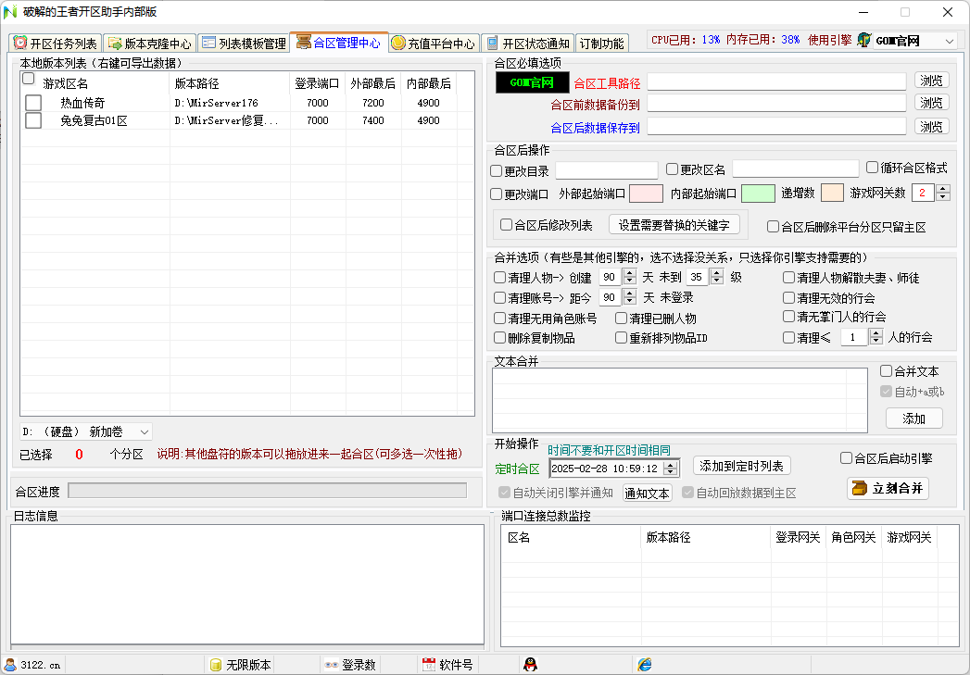This screenshot has height=675, width=970.
Task: Click 登录网关 column header in monitor
Action: click(798, 537)
